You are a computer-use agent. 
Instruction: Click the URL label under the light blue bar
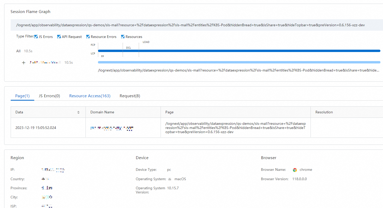pos(239,70)
